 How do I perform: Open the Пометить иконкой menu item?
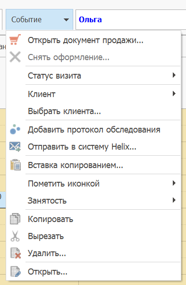click(x=93, y=183)
